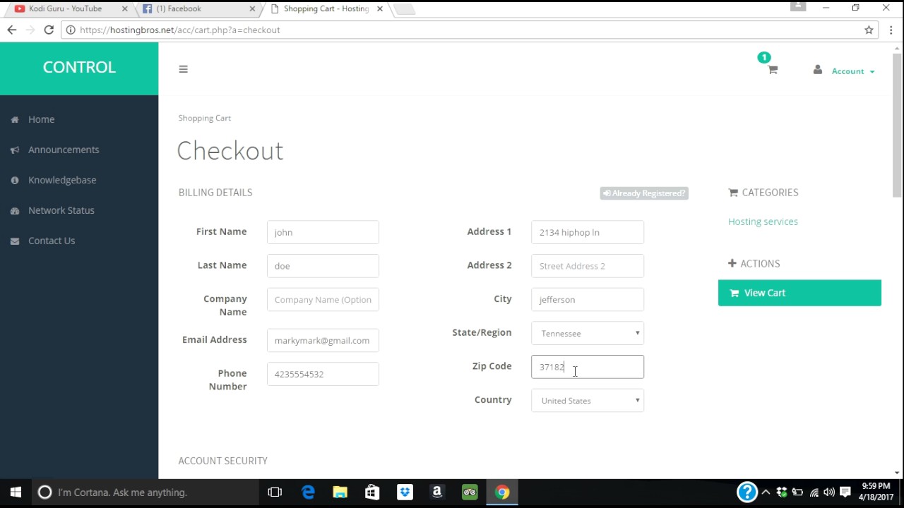Open the shopping cart icon with badge

[x=772, y=69]
